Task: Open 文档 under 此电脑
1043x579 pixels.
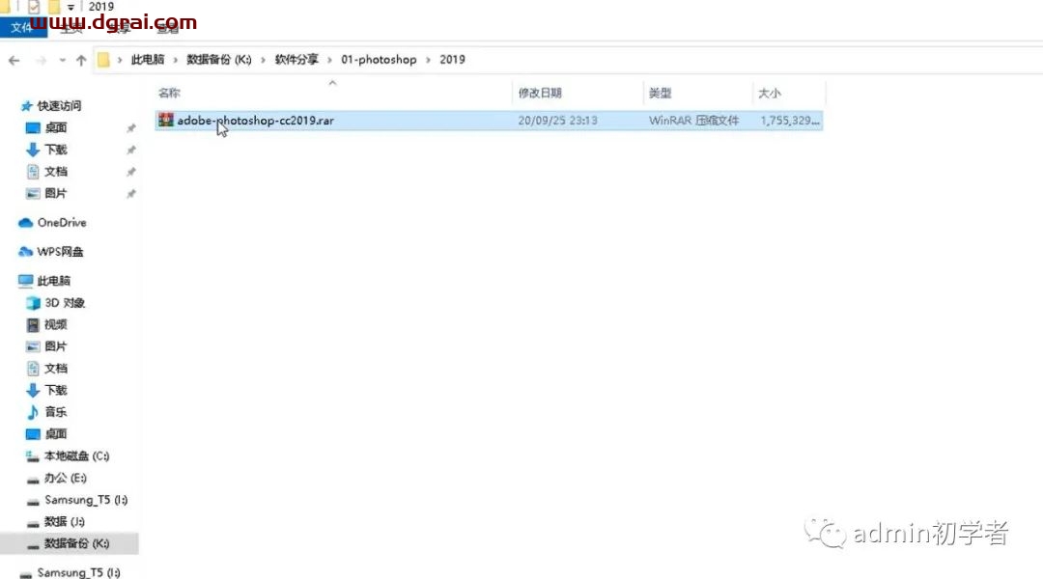Action: pyautogui.click(x=56, y=369)
